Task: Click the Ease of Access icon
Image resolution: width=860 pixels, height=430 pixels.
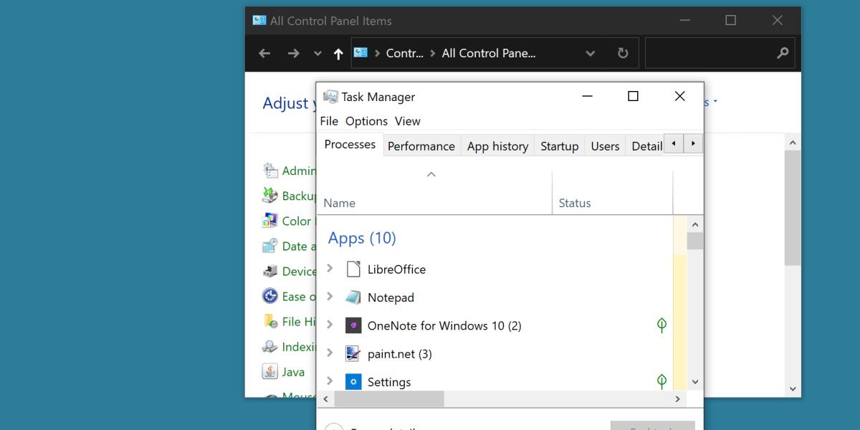Action: pos(270,296)
